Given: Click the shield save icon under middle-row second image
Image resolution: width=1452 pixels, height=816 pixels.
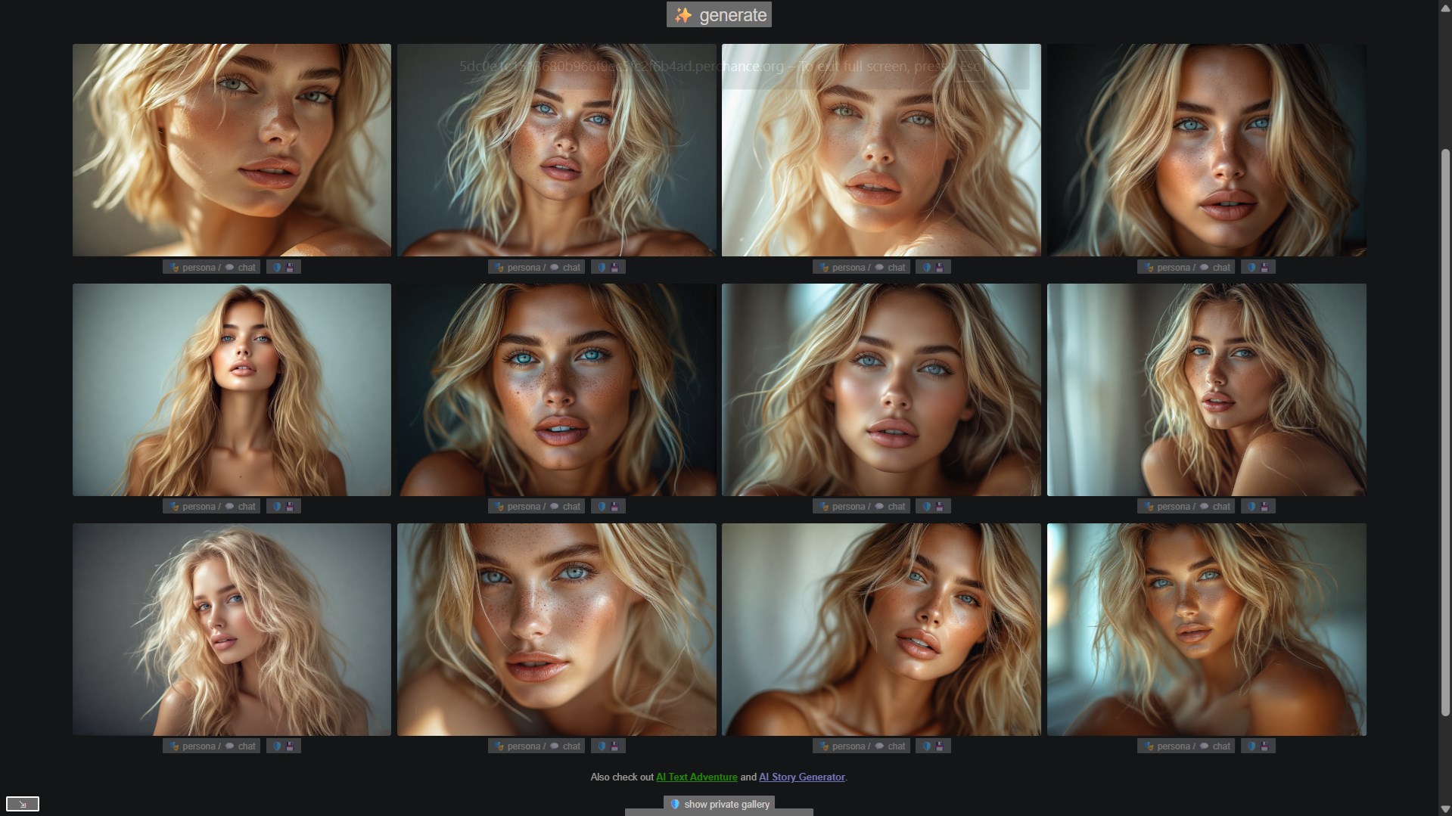Looking at the screenshot, I should [608, 507].
